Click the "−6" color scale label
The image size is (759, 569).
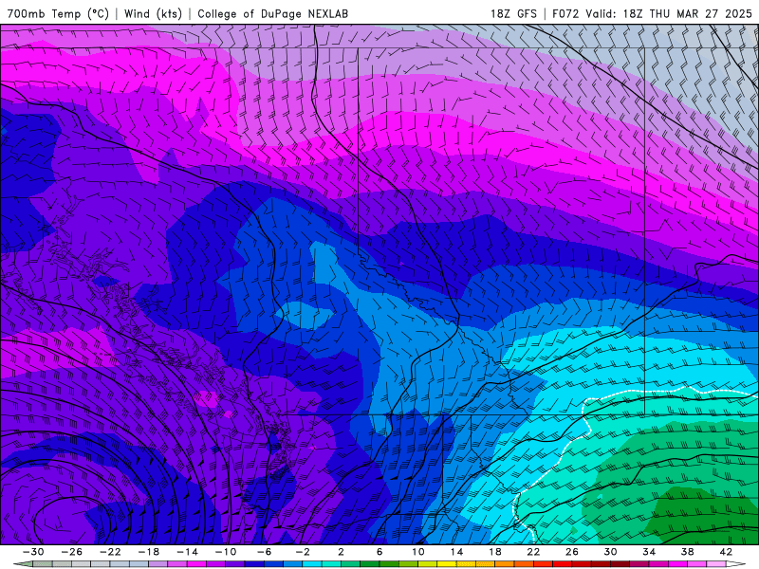265,552
